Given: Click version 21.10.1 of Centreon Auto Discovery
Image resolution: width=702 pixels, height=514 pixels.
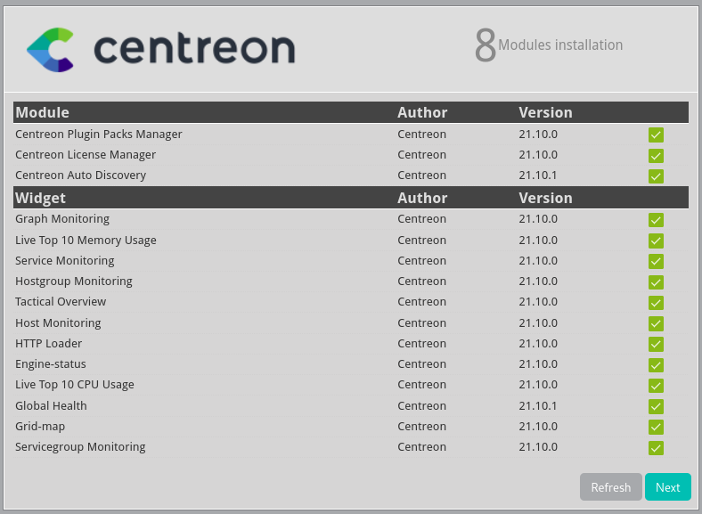Looking at the screenshot, I should pyautogui.click(x=538, y=175).
